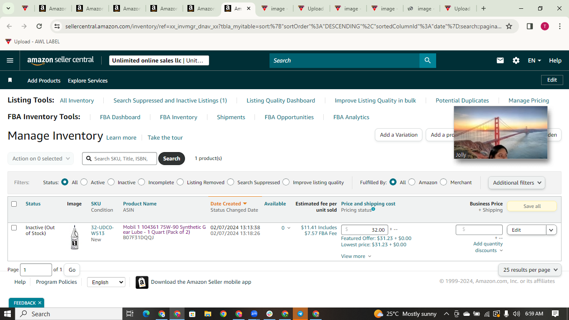Open the Windows notification center icon
Screen dimensions: 569x320
[555, 314]
